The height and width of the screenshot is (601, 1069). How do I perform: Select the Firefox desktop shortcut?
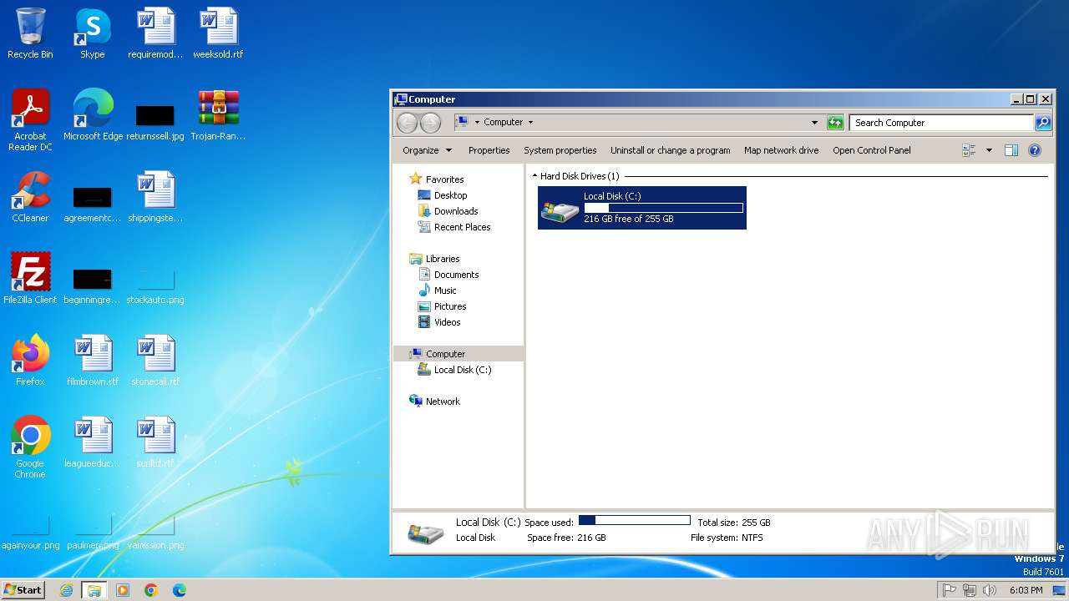pos(30,361)
